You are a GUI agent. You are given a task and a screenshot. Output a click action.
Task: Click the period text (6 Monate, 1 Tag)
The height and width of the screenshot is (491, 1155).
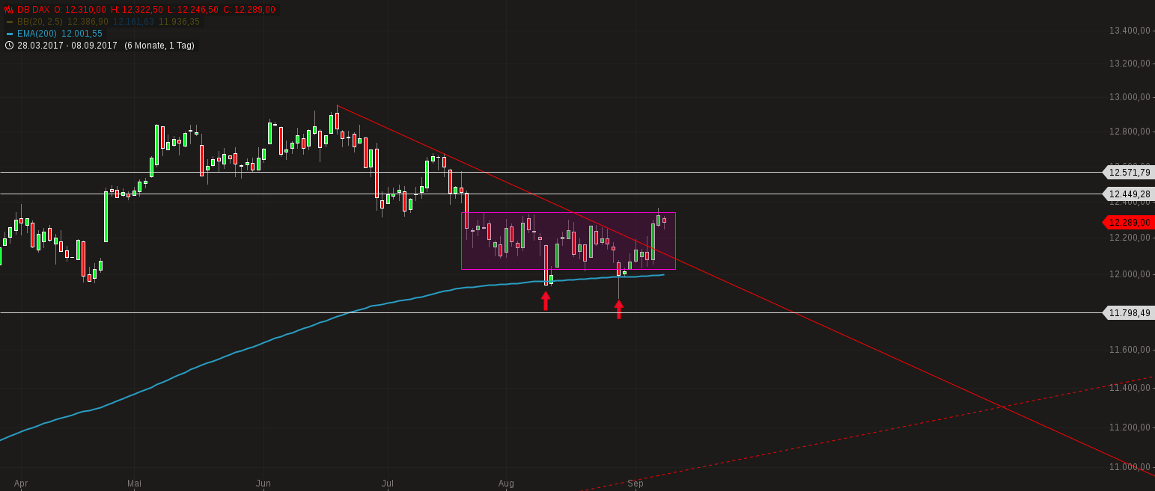pos(159,46)
